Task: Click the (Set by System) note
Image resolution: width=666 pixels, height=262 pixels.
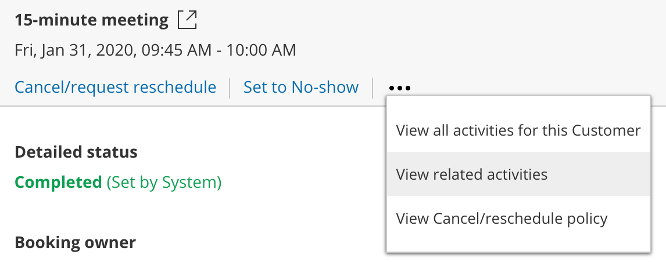Action: pyautogui.click(x=164, y=183)
